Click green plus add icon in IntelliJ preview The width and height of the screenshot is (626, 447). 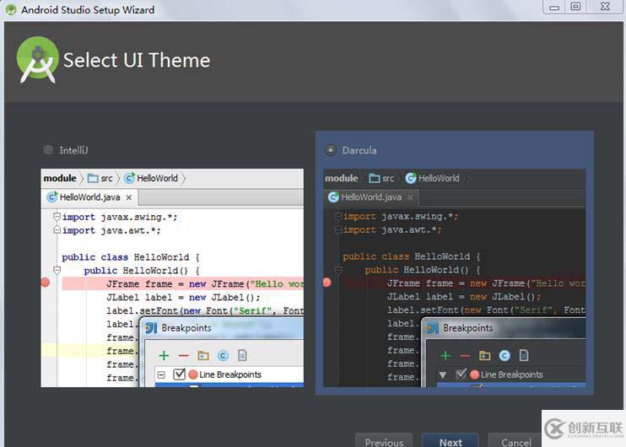164,356
